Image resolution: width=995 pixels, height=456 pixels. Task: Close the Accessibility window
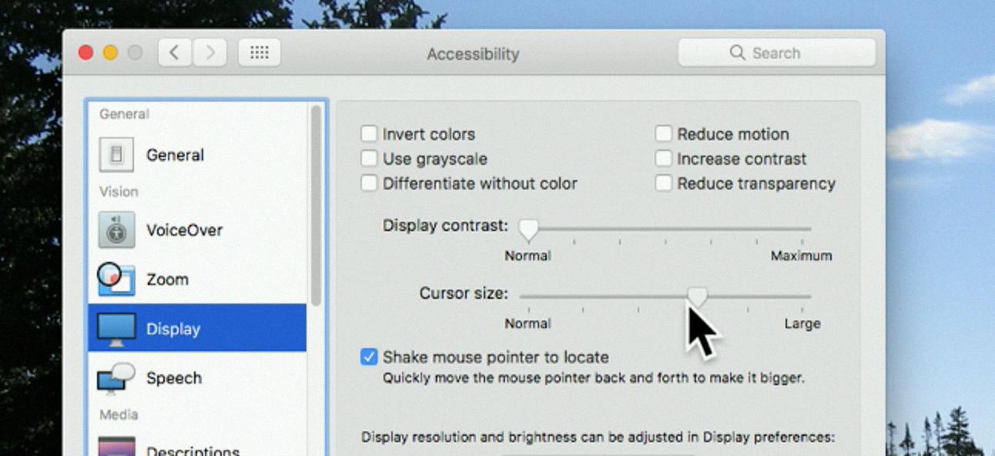[x=86, y=52]
